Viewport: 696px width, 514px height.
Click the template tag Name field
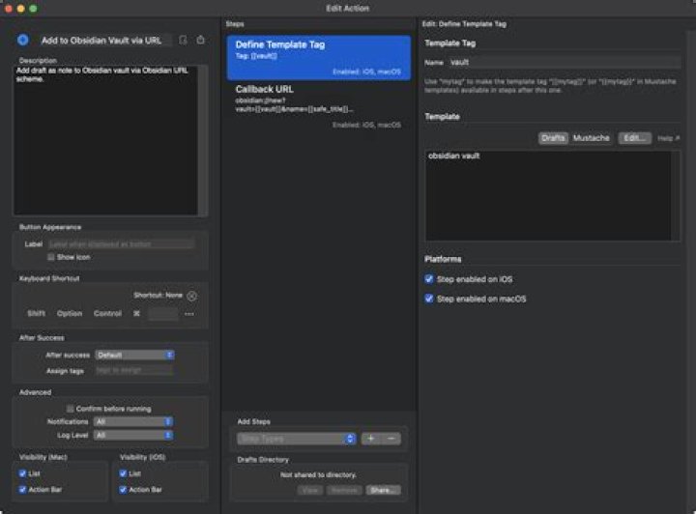[x=565, y=63]
